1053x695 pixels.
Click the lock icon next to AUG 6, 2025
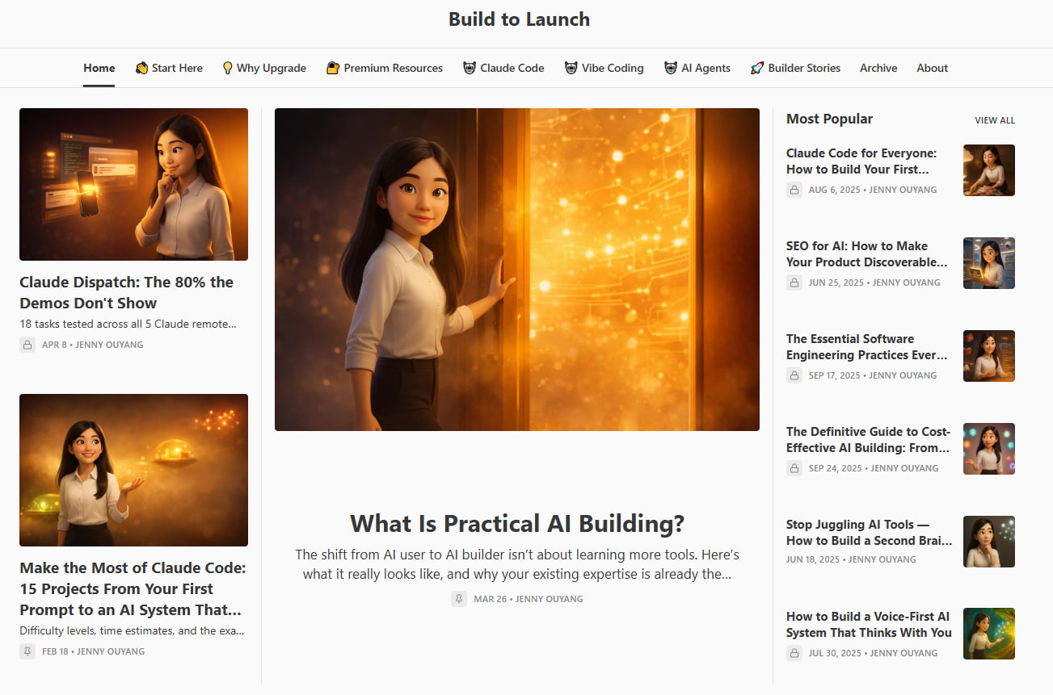794,190
